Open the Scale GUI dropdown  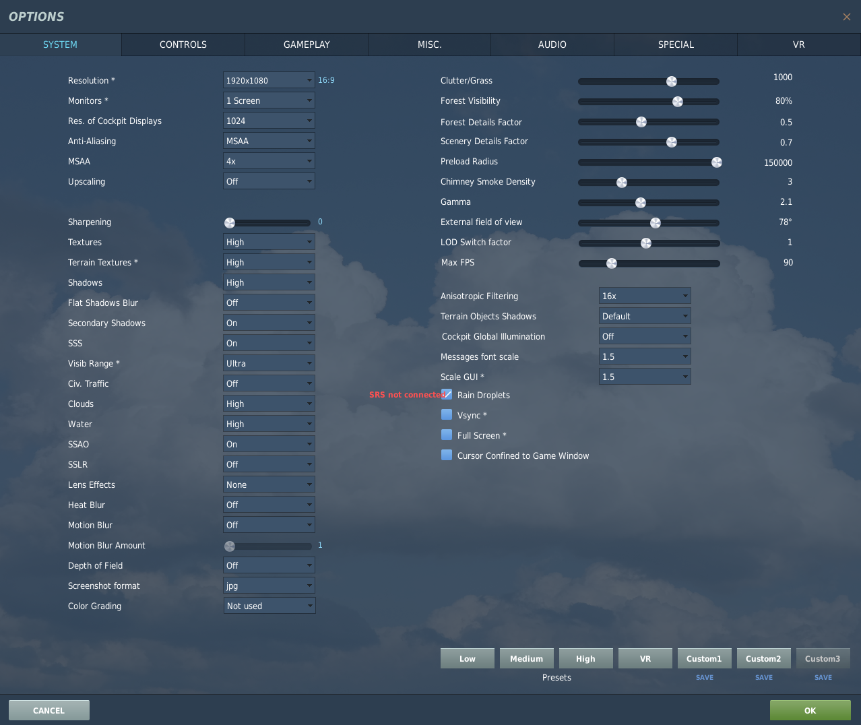[x=645, y=377]
